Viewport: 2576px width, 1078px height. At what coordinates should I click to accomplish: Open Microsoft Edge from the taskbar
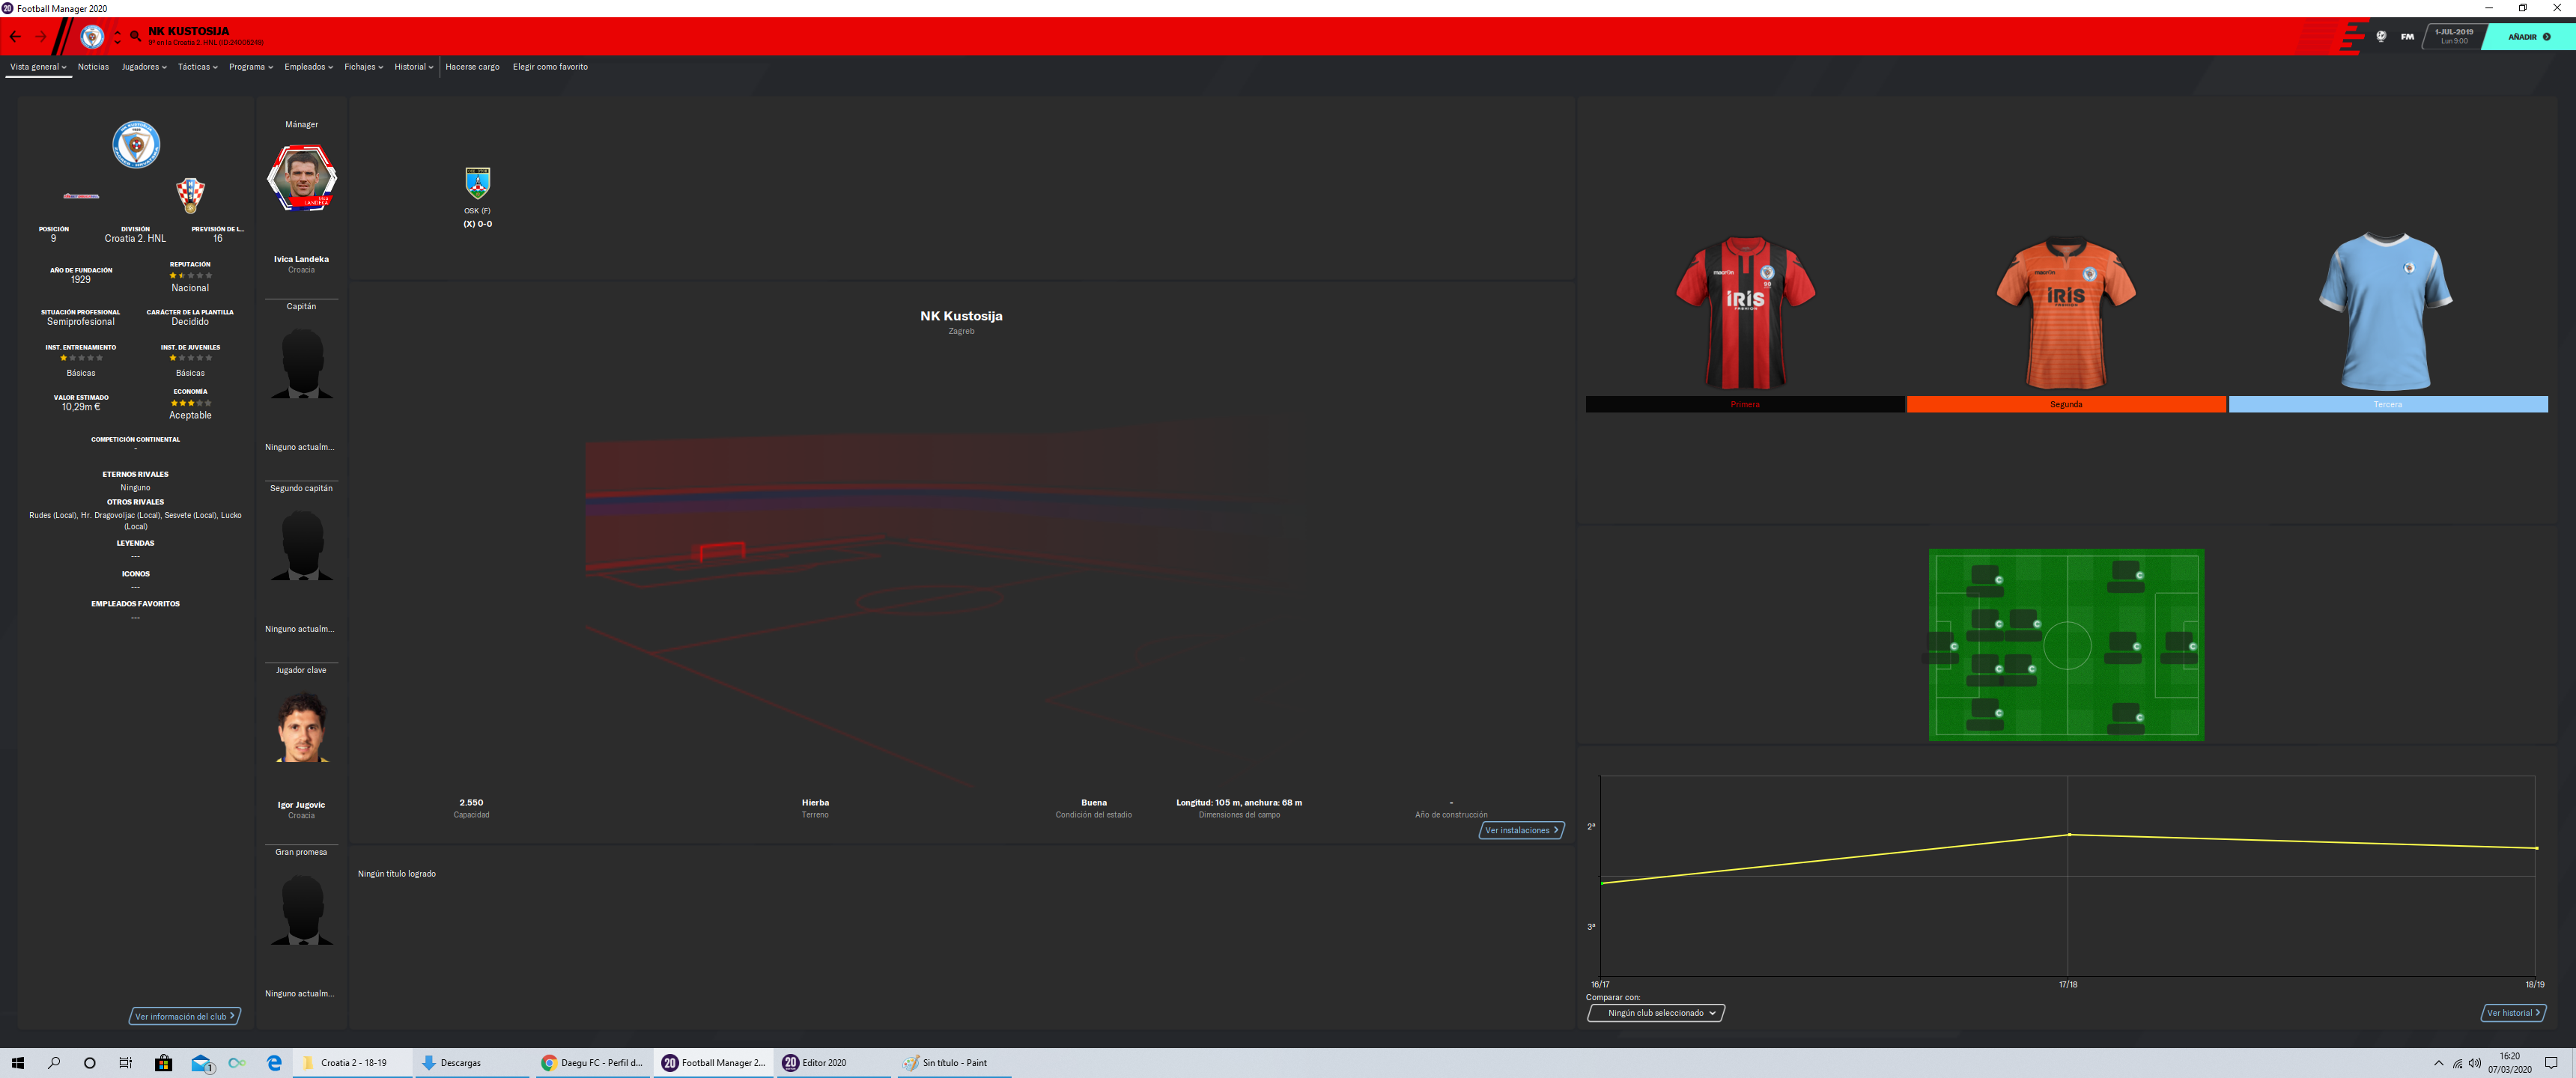(x=274, y=1063)
